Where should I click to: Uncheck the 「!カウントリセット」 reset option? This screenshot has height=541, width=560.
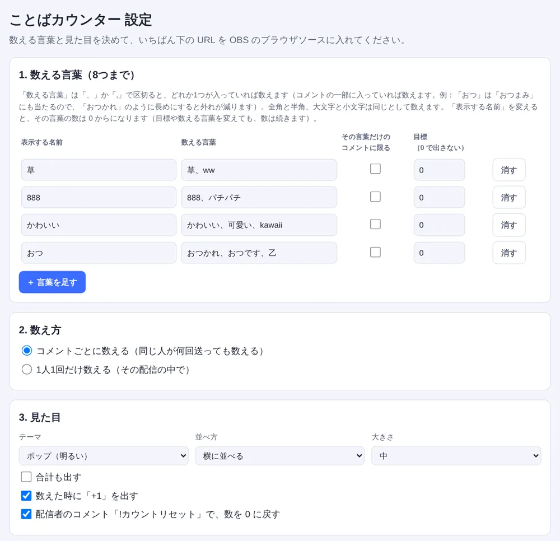coord(26,514)
